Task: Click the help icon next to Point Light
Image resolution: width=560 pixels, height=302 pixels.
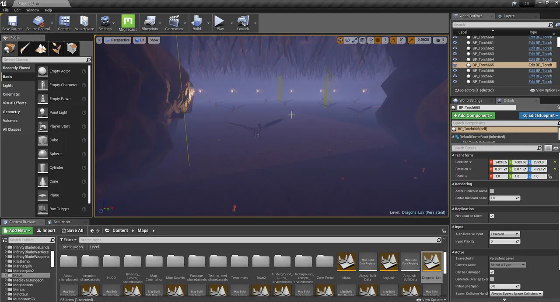Action: pos(84,113)
